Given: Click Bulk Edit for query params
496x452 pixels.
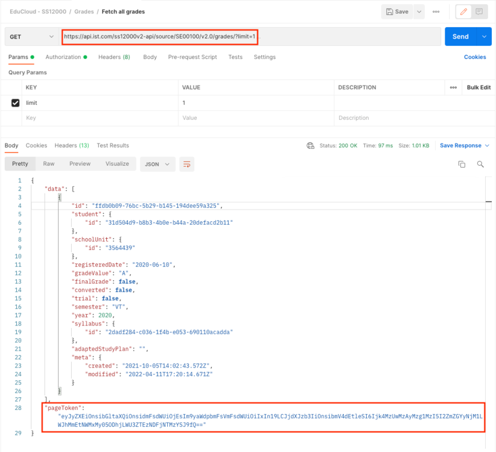Looking at the screenshot, I should pyautogui.click(x=477, y=87).
